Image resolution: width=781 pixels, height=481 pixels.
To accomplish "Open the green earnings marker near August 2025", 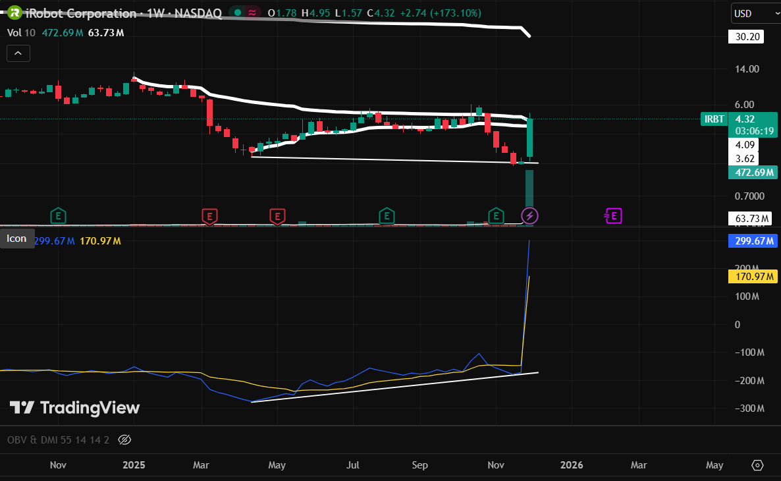I will point(387,216).
